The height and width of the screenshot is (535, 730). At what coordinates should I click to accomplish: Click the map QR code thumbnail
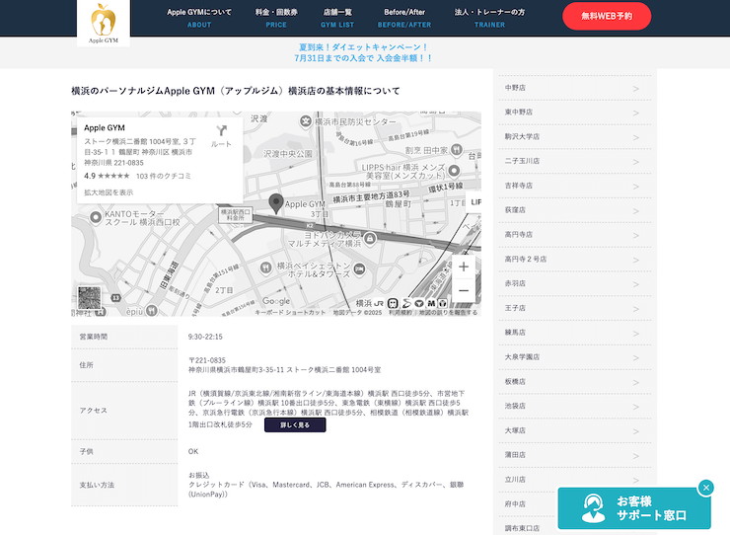(x=89, y=298)
